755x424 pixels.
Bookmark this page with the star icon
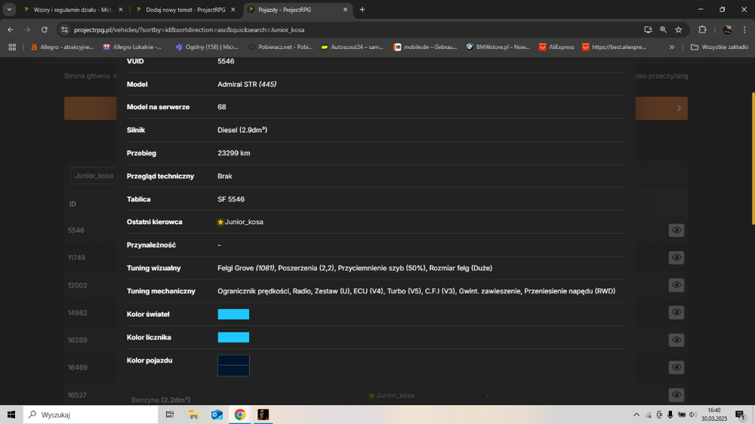[679, 30]
